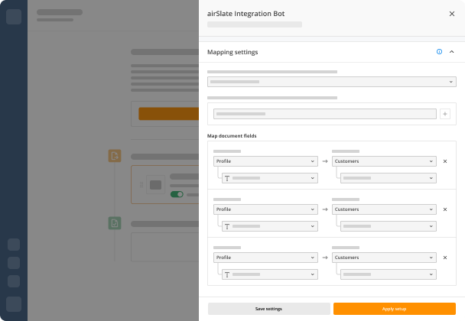The height and width of the screenshot is (321, 465).
Task: Open the third row's Customers dropdown
Action: 384,258
